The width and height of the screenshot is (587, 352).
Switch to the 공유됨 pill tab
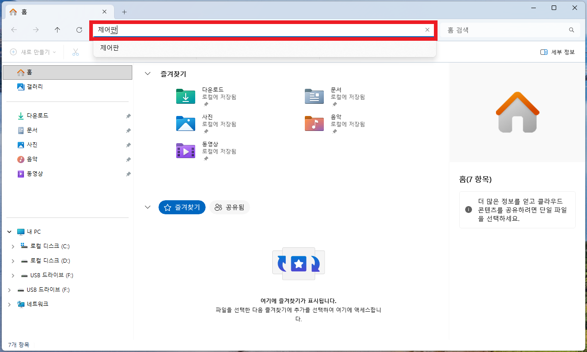230,207
